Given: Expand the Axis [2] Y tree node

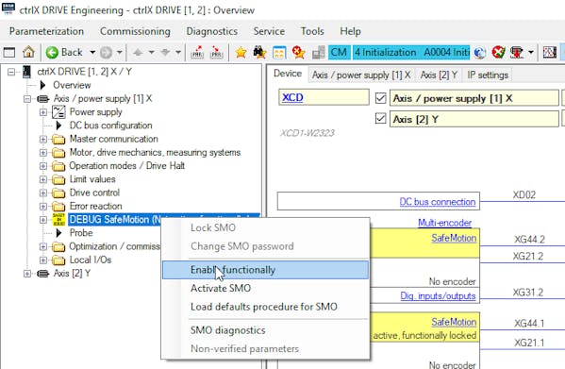Looking at the screenshot, I should [x=27, y=274].
